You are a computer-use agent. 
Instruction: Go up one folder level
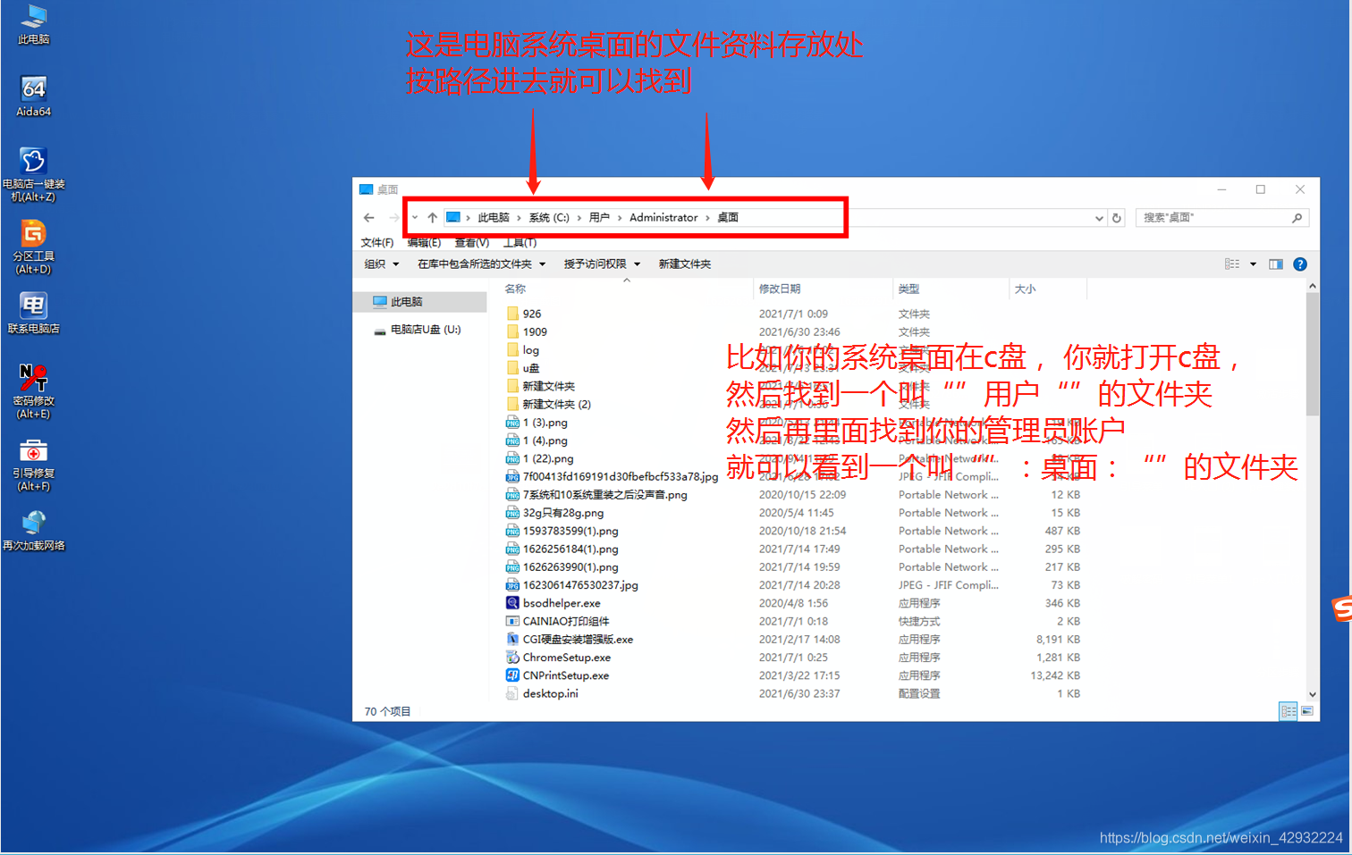(x=433, y=217)
